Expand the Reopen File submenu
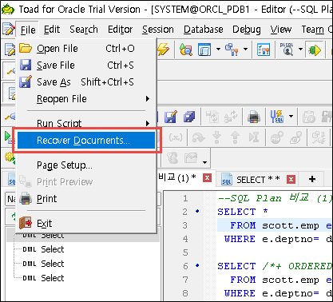This screenshot has width=333, height=302. [x=86, y=99]
